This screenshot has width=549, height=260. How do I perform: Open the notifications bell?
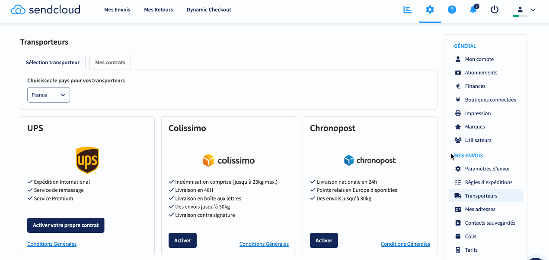[x=473, y=9]
